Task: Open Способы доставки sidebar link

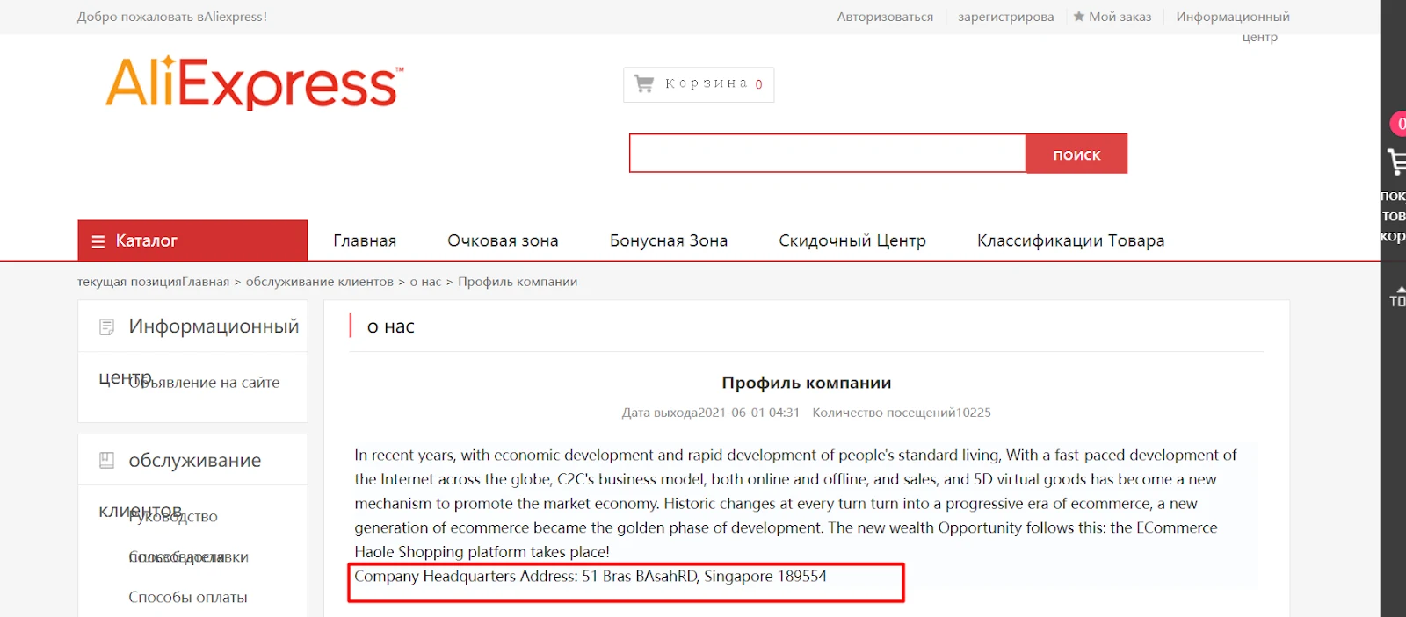Action: tap(188, 557)
